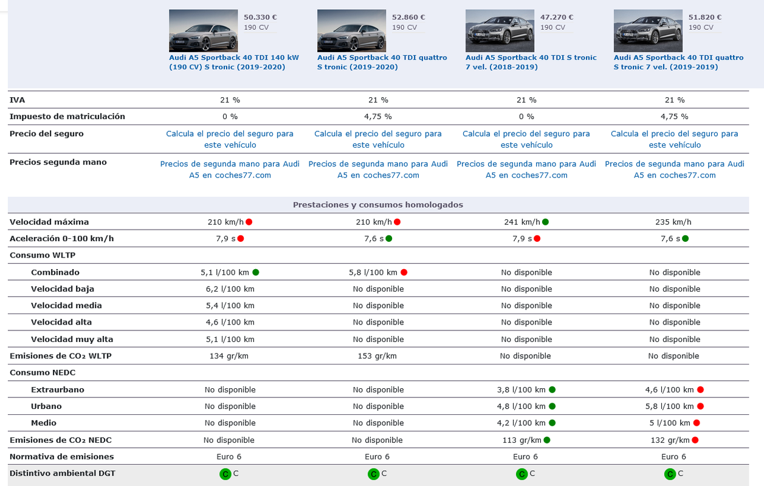Open the car photo next to 47.270 €
The image size is (764, 486).
500,30
